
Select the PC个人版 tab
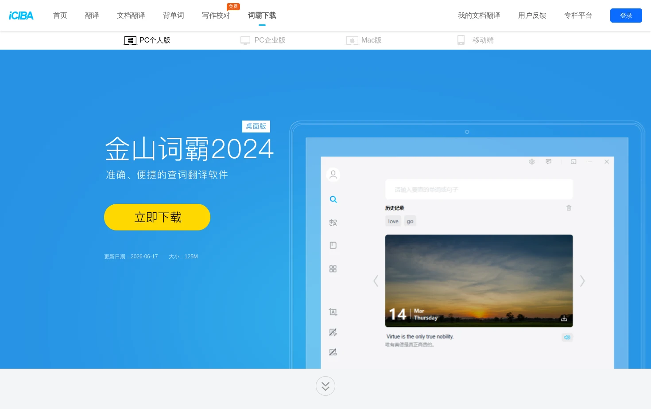pyautogui.click(x=147, y=40)
